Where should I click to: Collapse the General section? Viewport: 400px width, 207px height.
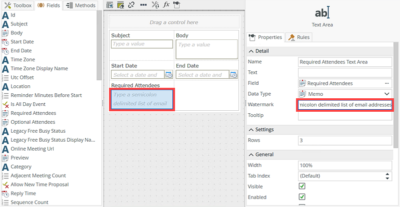(251, 155)
